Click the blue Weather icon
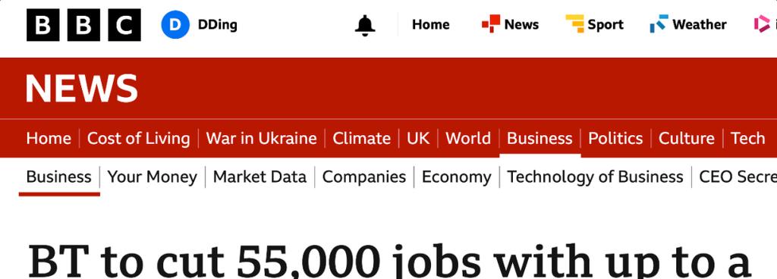 [x=659, y=24]
